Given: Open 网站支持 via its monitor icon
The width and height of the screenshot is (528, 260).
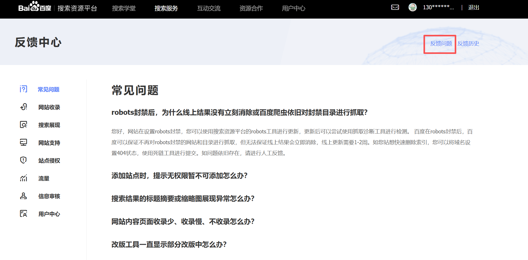Looking at the screenshot, I should tap(23, 142).
